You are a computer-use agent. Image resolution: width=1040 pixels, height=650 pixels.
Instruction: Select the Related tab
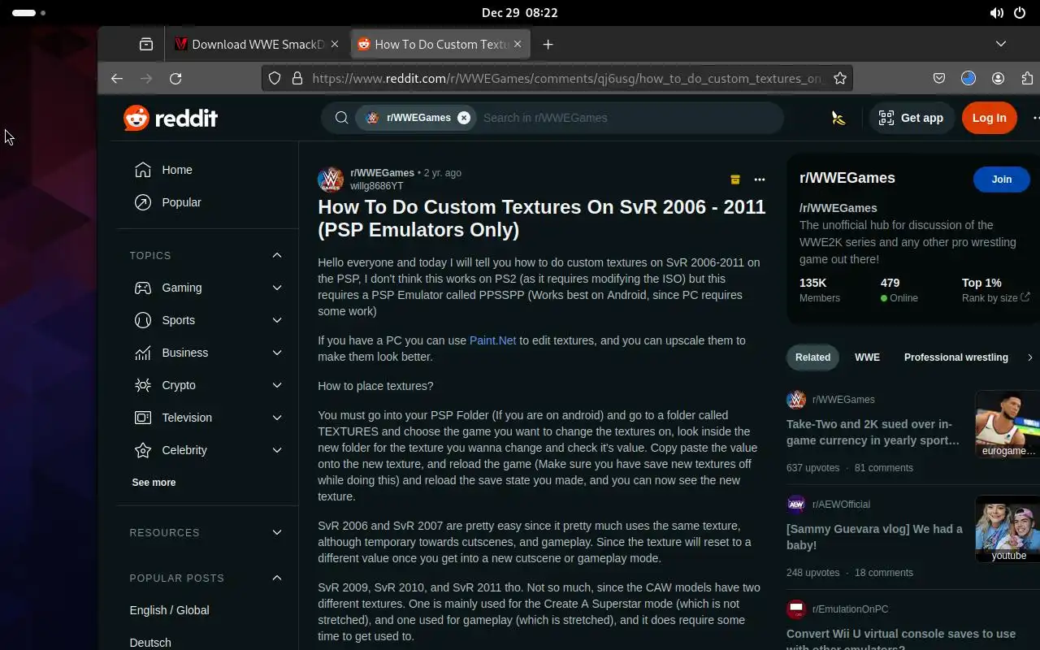point(812,357)
